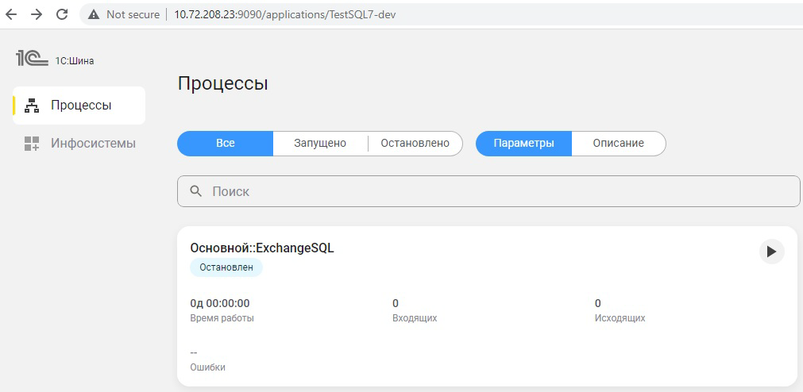Viewport: 803px width, 392px height.
Task: Filter processes by Остановлено
Action: coord(415,144)
